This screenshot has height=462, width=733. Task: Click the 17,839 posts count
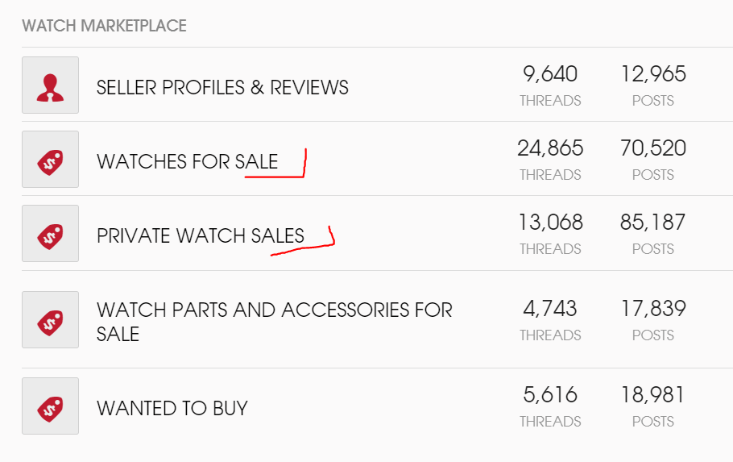(x=652, y=309)
